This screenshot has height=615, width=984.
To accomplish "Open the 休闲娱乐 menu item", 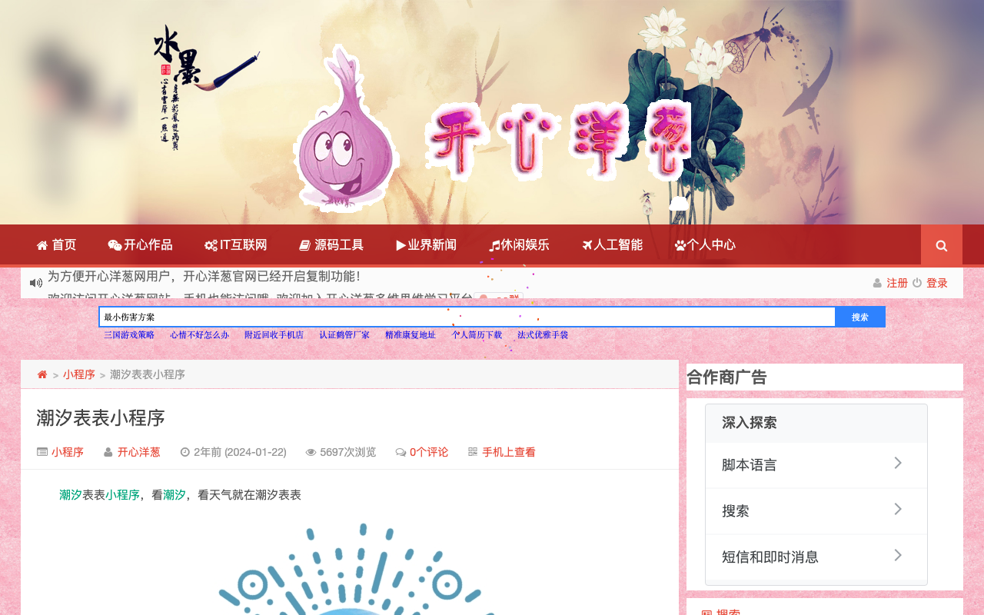I will (519, 245).
